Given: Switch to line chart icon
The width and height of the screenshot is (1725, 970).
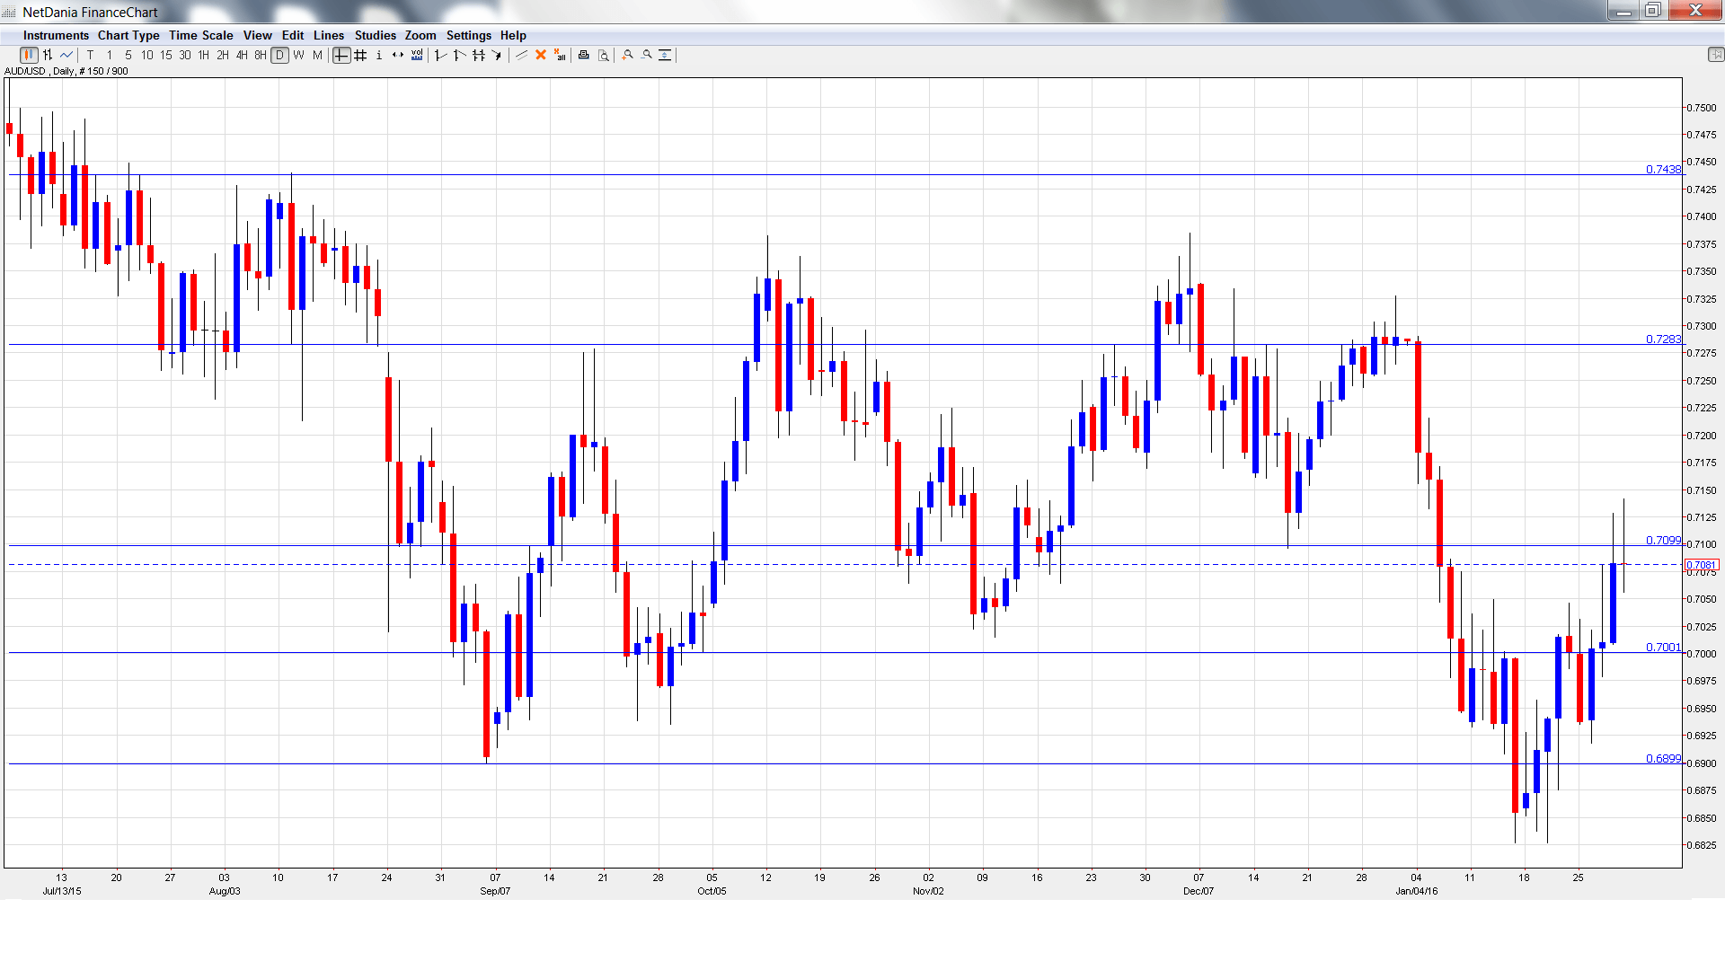Looking at the screenshot, I should click(66, 56).
